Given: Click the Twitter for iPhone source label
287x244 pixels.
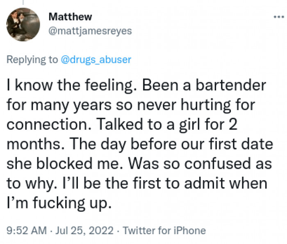Looking at the screenshot, I should 164,230.
